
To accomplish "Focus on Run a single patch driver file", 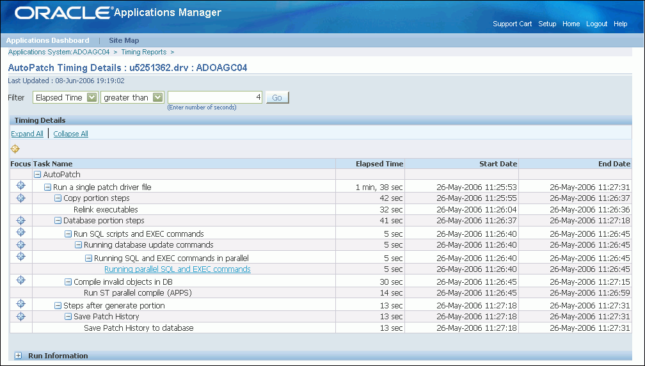I will 21,186.
